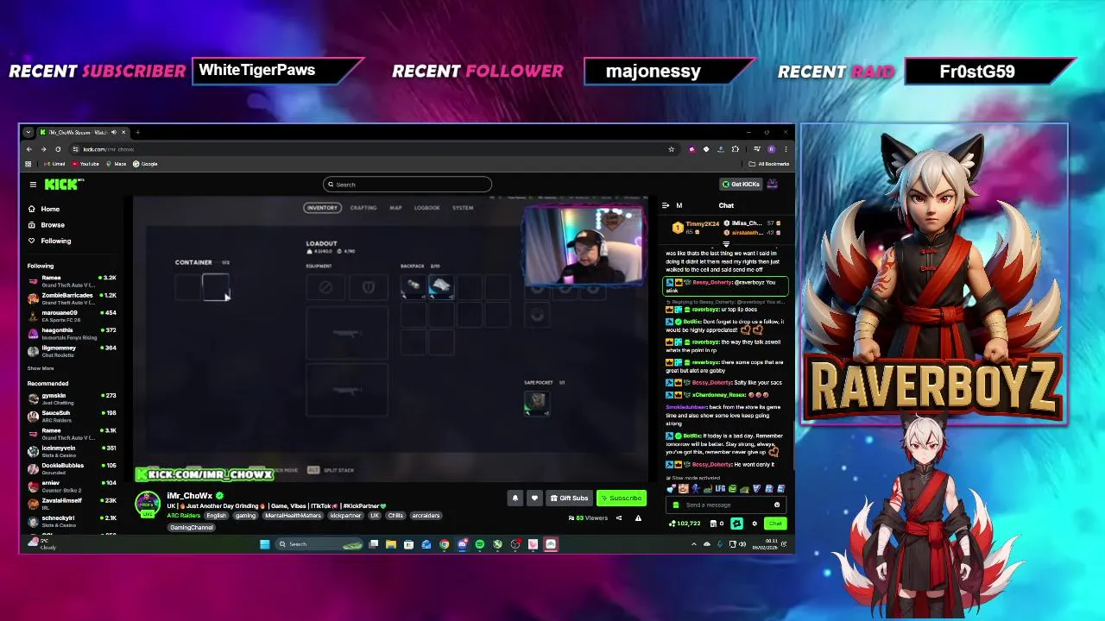1105x621 pixels.
Task: Click the MentalHealthMatters tag
Action: (293, 516)
